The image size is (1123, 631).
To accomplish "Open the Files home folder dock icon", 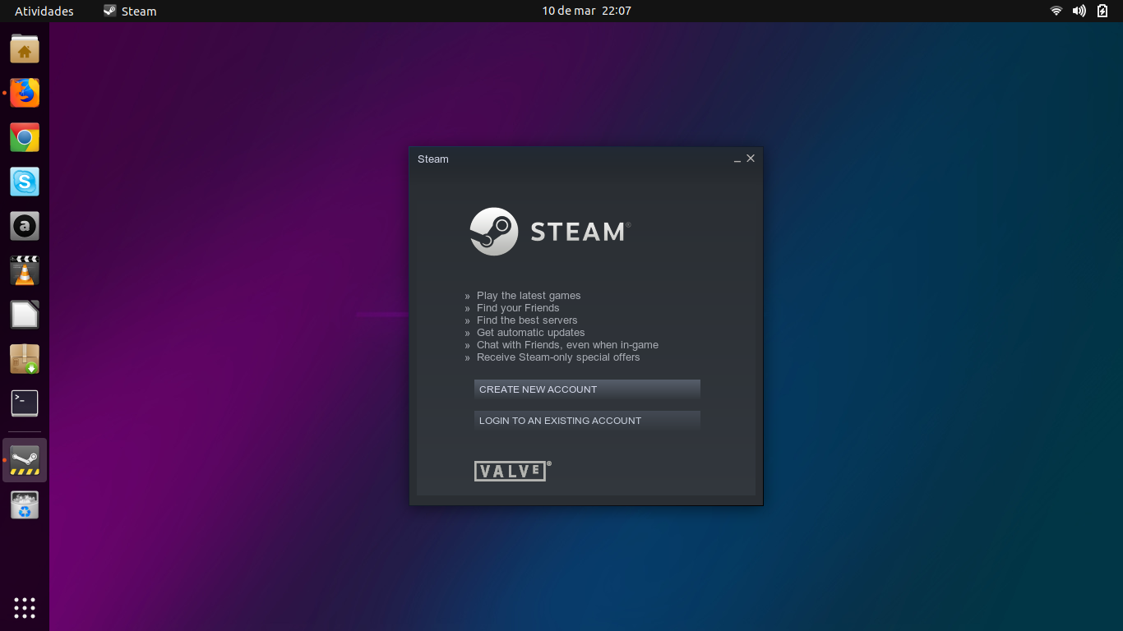I will pyautogui.click(x=25, y=49).
